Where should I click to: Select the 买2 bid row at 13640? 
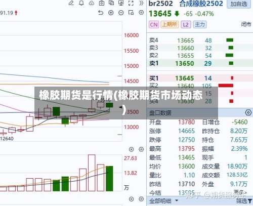pos(200,86)
